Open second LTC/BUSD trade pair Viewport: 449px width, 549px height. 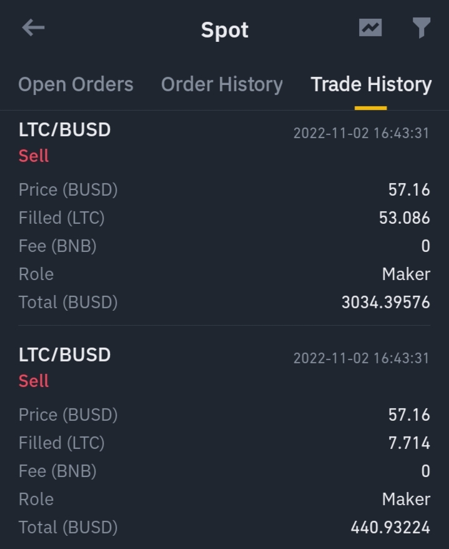tap(65, 355)
